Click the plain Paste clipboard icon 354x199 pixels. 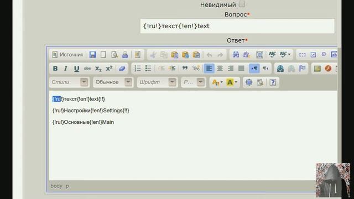tap(175, 55)
